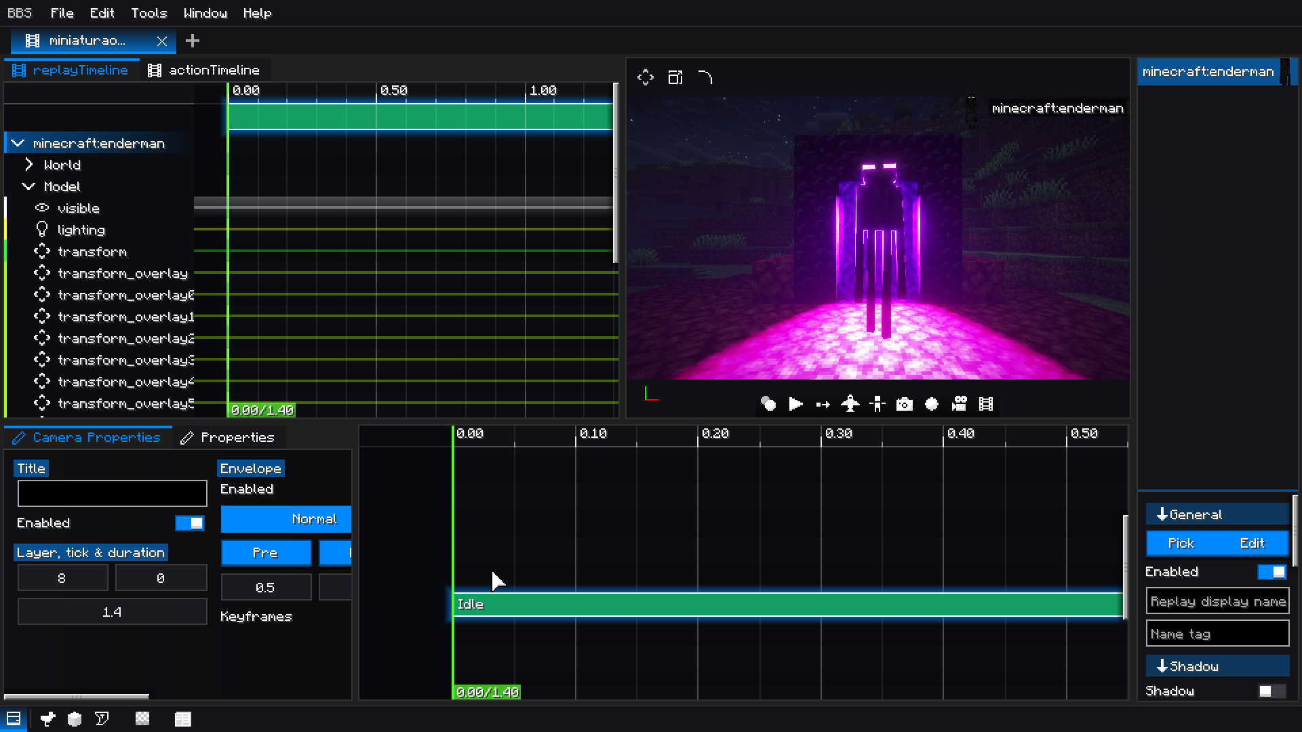
Task: Collapse the Shadow section
Action: click(x=1218, y=666)
